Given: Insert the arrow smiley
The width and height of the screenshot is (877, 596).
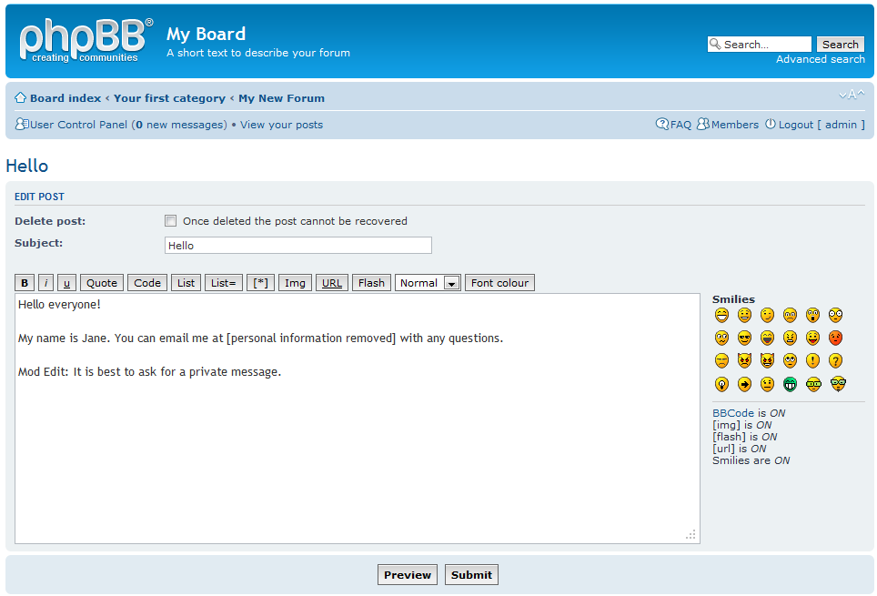Looking at the screenshot, I should 744,385.
